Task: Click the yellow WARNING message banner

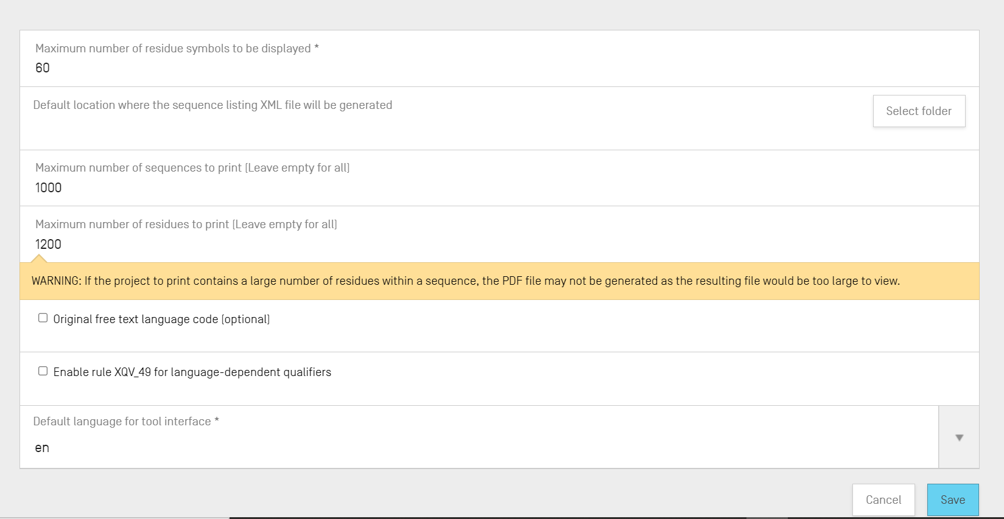Action: click(x=465, y=281)
